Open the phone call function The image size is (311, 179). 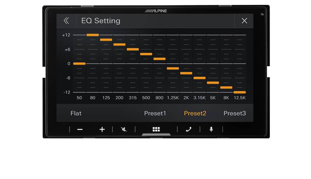pos(188,129)
